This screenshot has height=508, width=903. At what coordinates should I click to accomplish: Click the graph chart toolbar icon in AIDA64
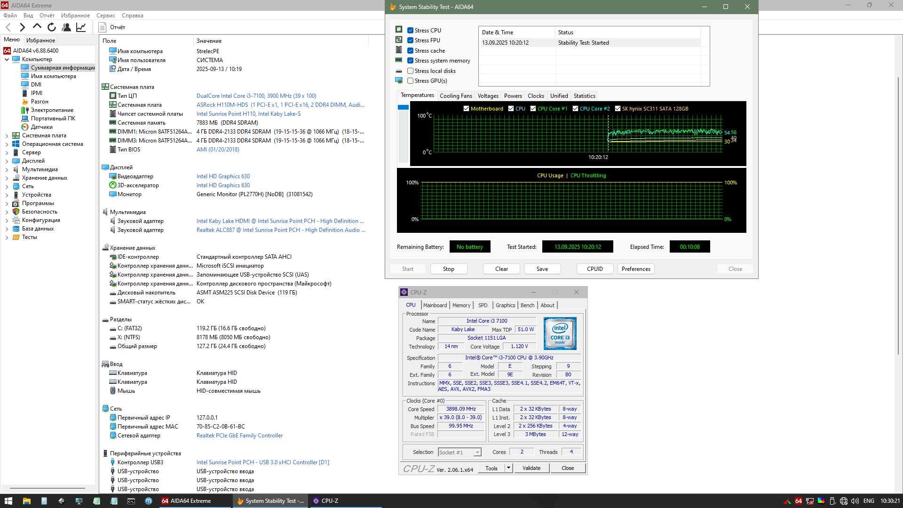click(81, 27)
